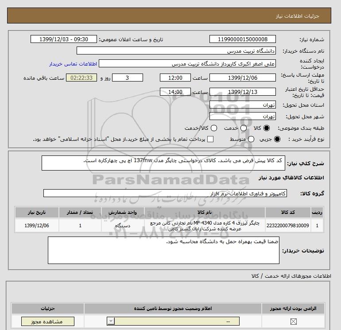Click the اعلام وضعیت مجوز header
This screenshot has width=341, height=330.
[x=173, y=308]
